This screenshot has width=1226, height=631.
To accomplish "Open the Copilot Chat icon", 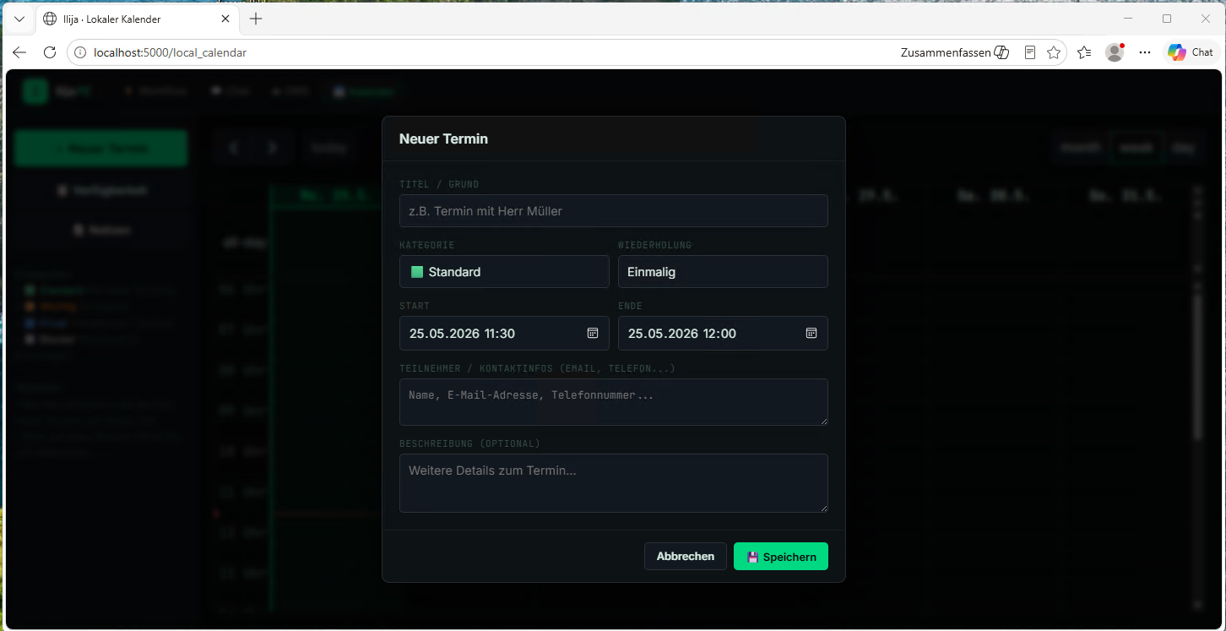I will tap(1191, 52).
